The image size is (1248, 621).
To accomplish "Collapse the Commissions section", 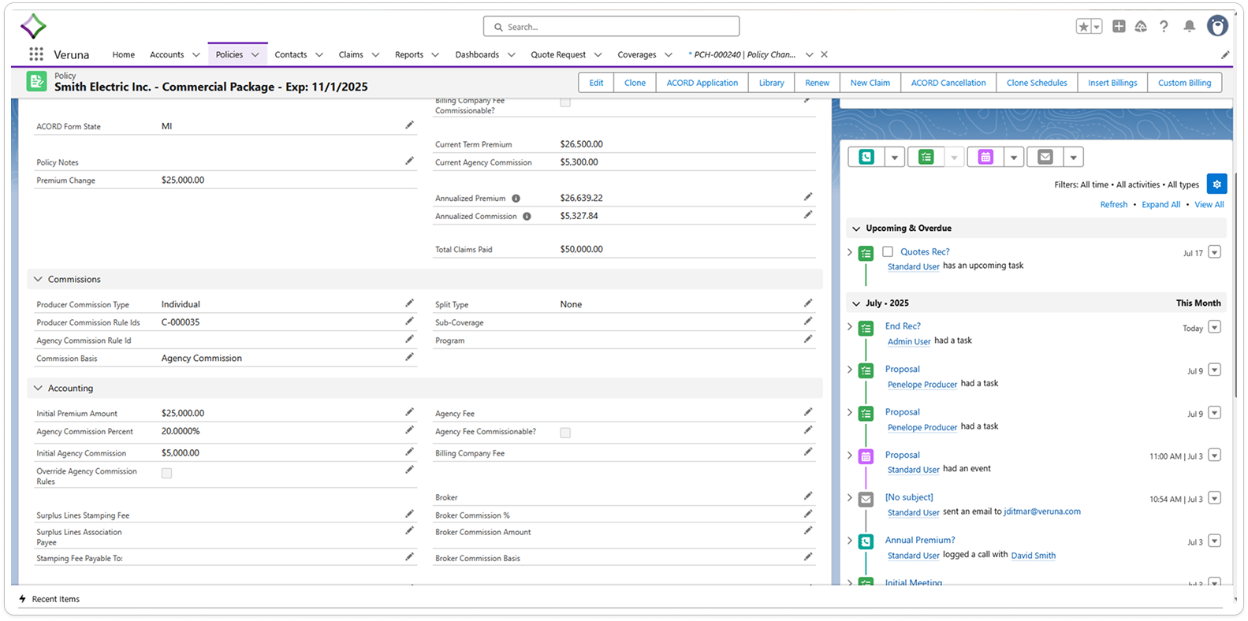I will click(x=38, y=279).
